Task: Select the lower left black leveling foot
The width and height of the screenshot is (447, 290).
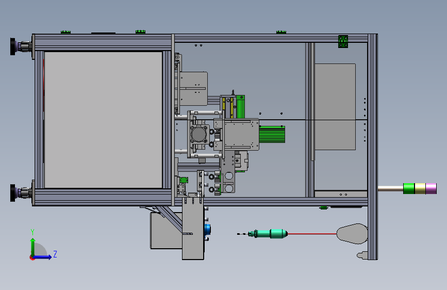Action: [x=13, y=193]
